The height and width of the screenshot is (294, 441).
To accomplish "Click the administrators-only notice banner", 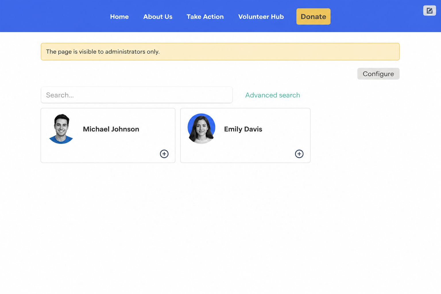I will [x=220, y=52].
